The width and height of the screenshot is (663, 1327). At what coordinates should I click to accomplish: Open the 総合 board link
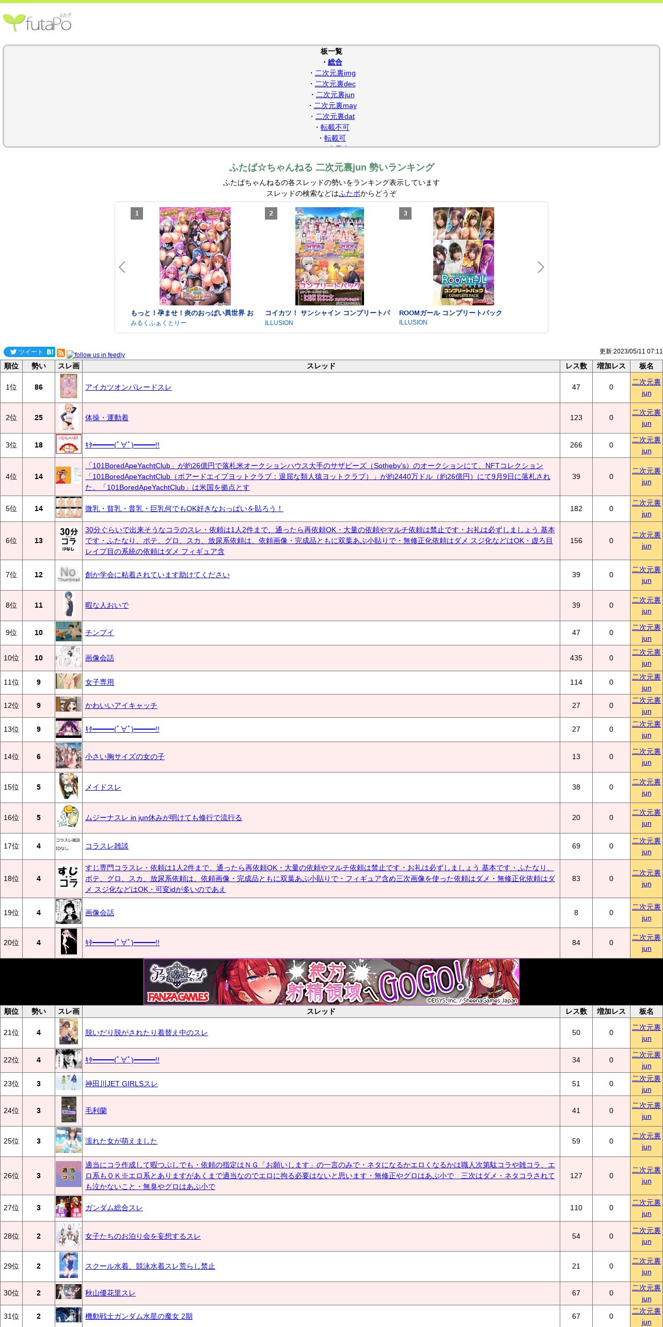tap(335, 62)
